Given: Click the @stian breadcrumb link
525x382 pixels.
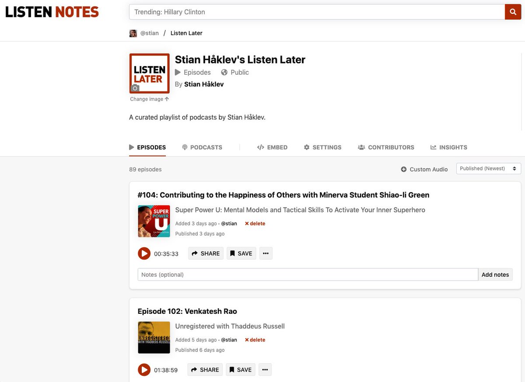Looking at the screenshot, I should (150, 33).
